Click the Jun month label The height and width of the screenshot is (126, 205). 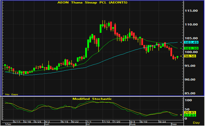pos(47,124)
